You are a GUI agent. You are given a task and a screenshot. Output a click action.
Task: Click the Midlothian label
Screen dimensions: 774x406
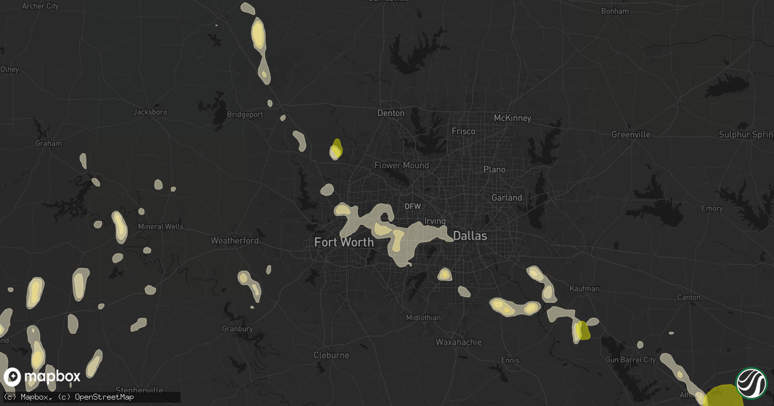click(423, 318)
